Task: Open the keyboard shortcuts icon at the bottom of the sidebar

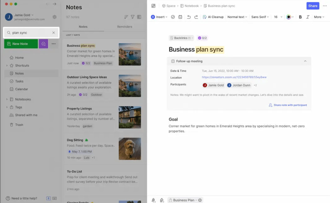Action: pos(55,198)
